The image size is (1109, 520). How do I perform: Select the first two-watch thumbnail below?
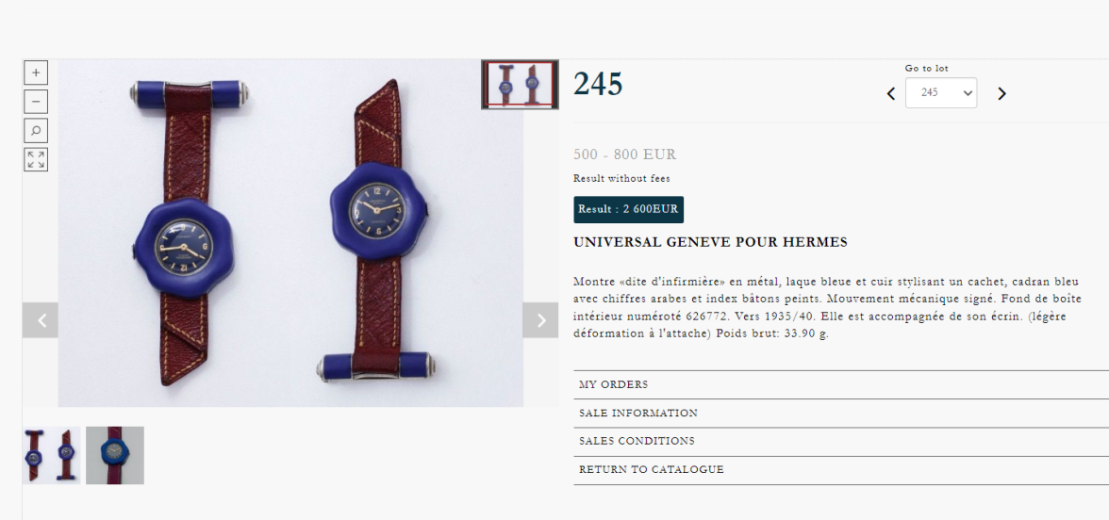tap(52, 455)
